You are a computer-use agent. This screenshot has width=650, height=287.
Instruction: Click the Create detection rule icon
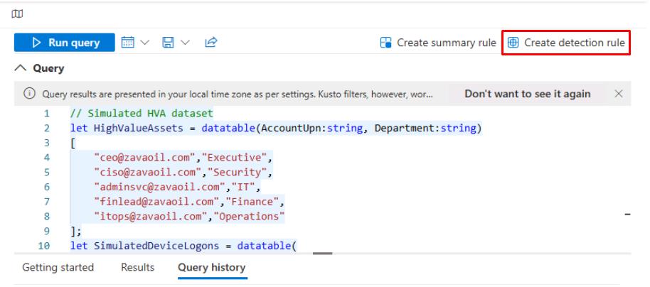[x=513, y=43]
